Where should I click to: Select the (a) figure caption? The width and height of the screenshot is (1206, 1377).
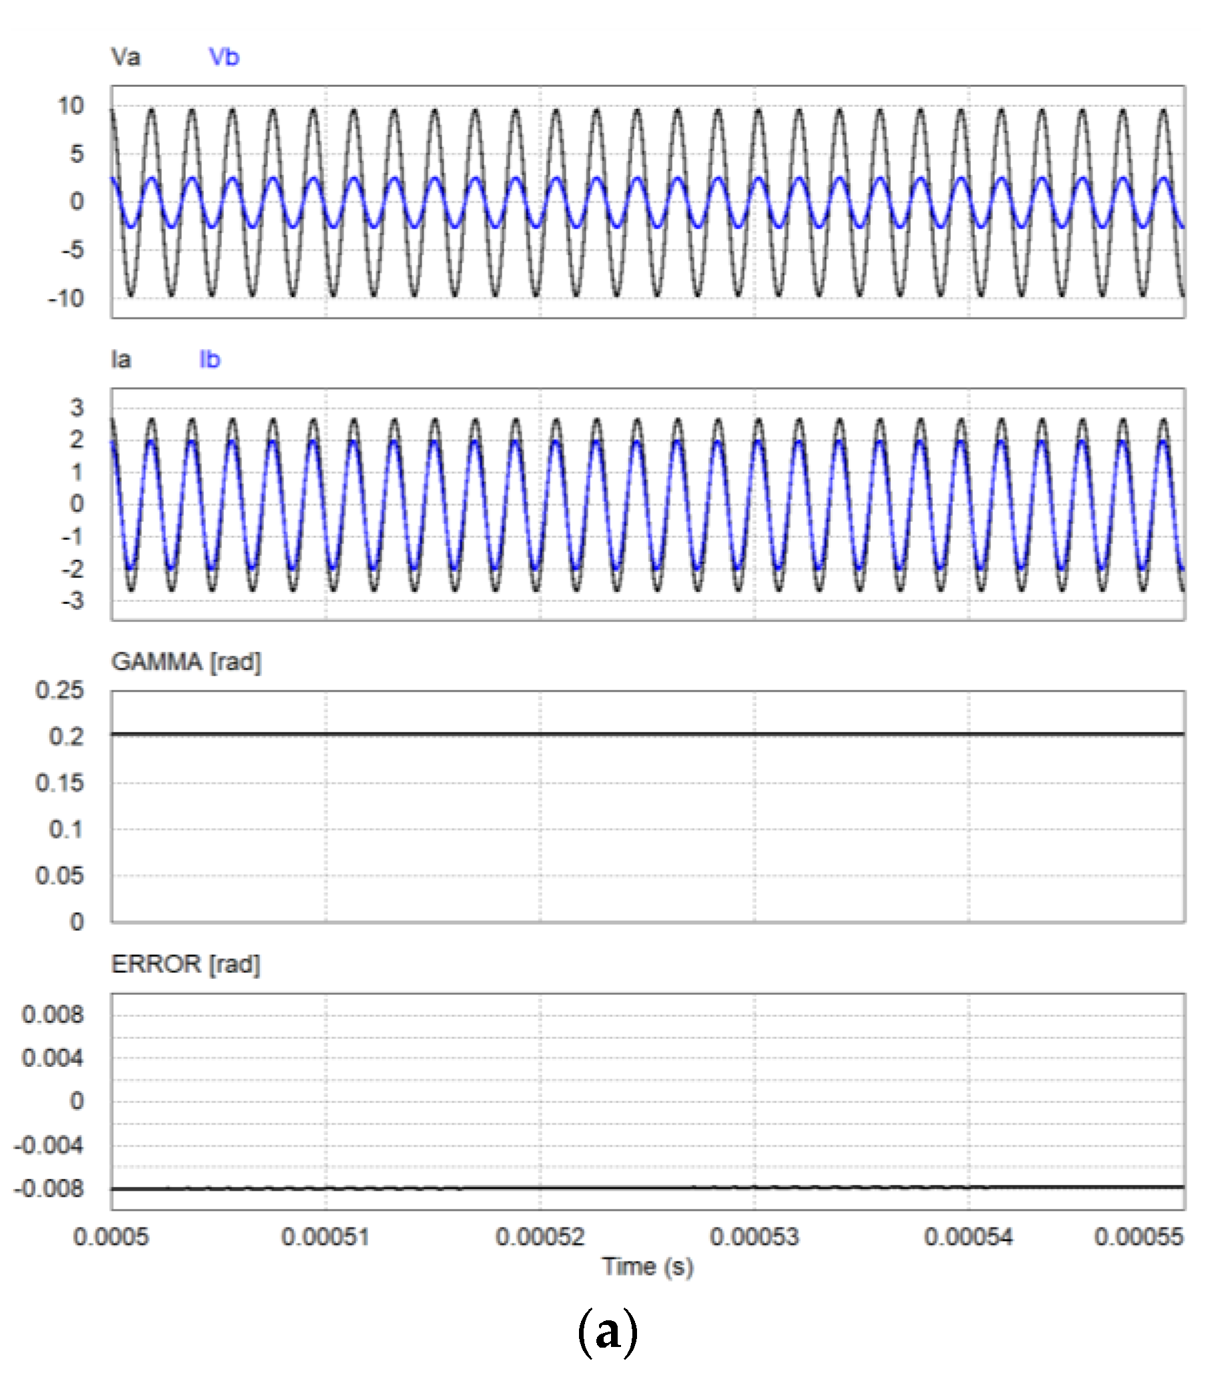(608, 1332)
